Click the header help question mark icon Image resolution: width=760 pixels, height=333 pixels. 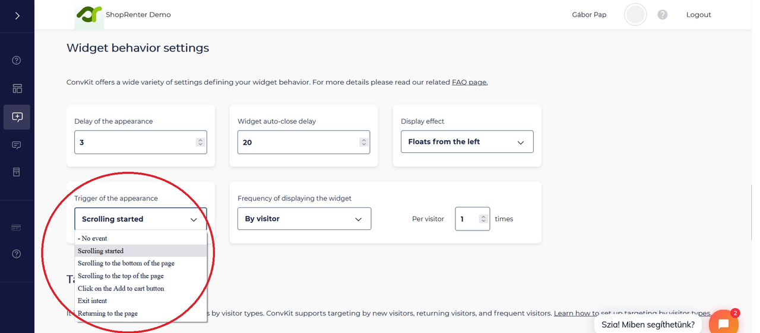click(x=663, y=15)
